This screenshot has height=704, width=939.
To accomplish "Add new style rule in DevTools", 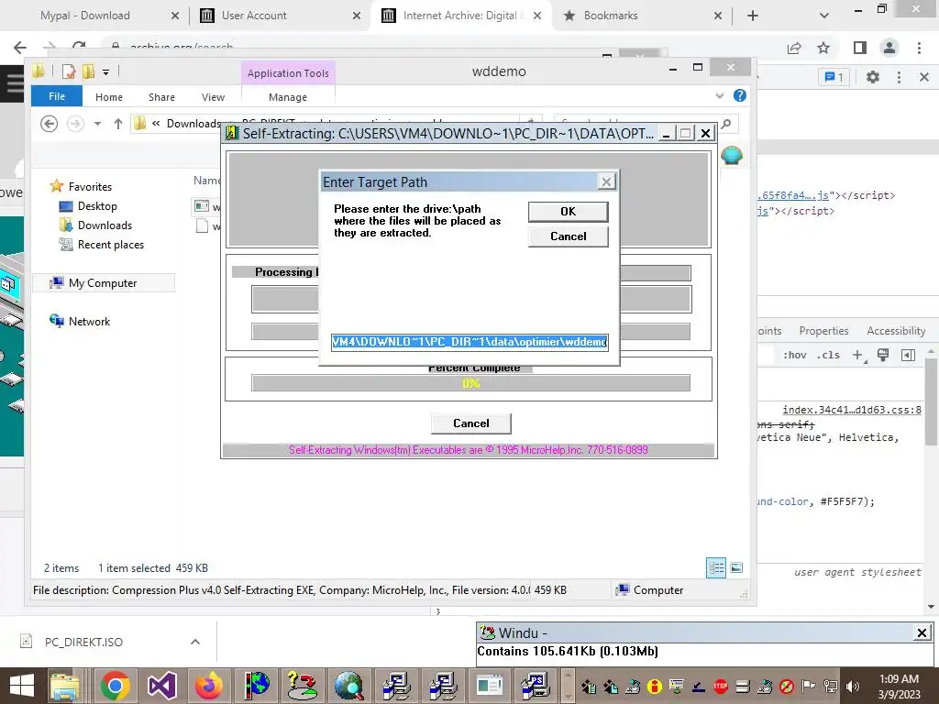I will pyautogui.click(x=858, y=355).
